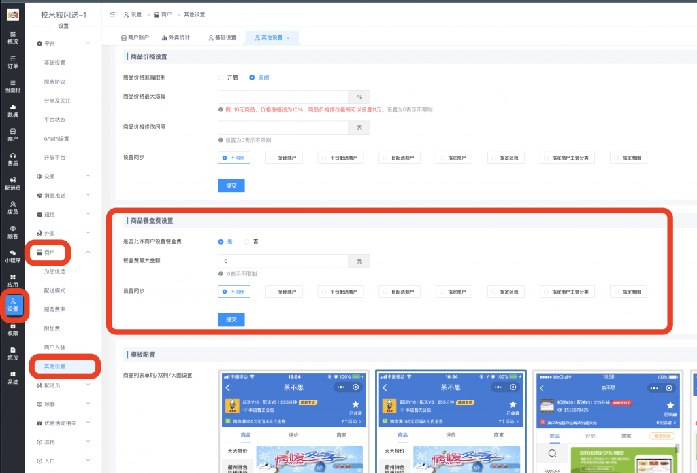The width and height of the screenshot is (697, 473).
Task: Select 开启 for 商品价格涨幅限制
Action: click(x=221, y=77)
